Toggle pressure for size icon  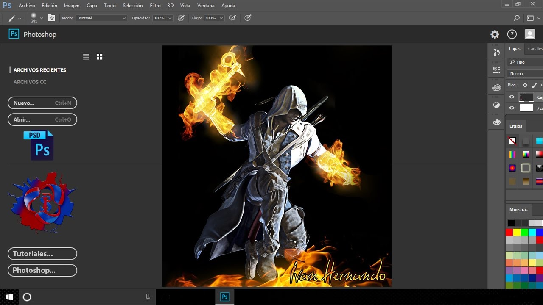click(x=248, y=18)
